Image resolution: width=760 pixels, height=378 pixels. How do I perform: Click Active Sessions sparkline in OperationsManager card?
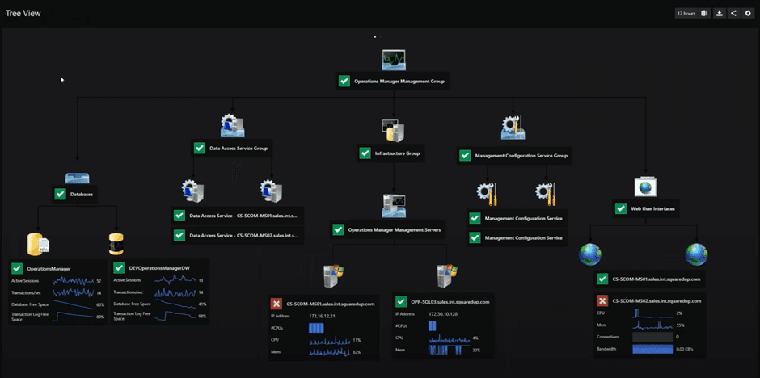(74, 281)
